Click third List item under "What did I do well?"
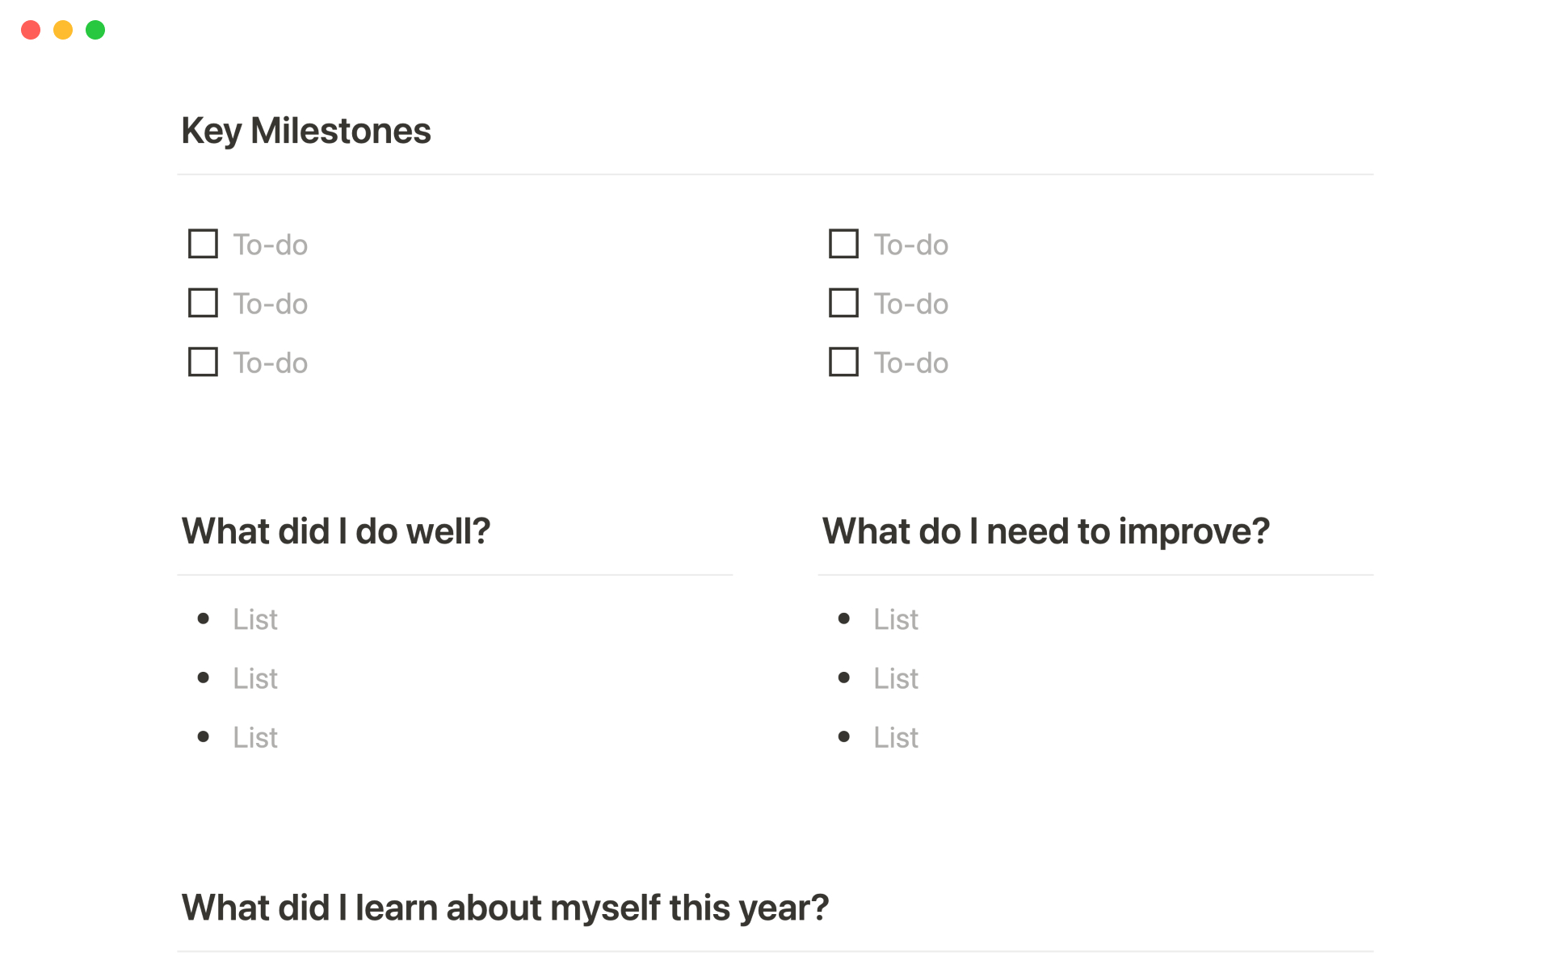Screen dimensions: 1551x969 [x=255, y=737]
